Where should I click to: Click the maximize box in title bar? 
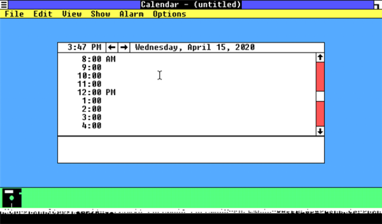(x=378, y=4)
